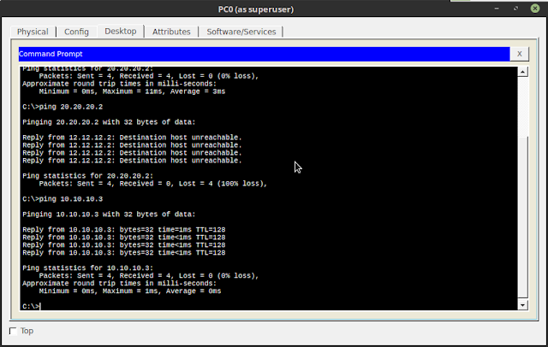Image resolution: width=548 pixels, height=347 pixels.
Task: Click the PC0 (as superuser) window title
Action: (x=256, y=9)
